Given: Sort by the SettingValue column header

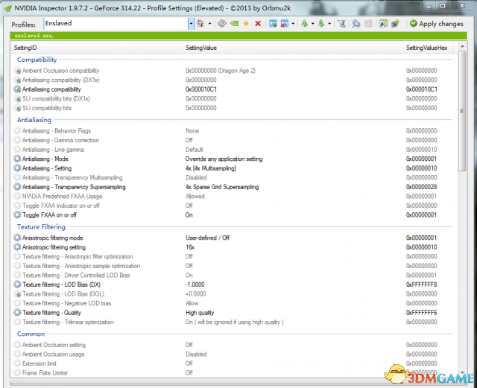Looking at the screenshot, I should [292, 48].
